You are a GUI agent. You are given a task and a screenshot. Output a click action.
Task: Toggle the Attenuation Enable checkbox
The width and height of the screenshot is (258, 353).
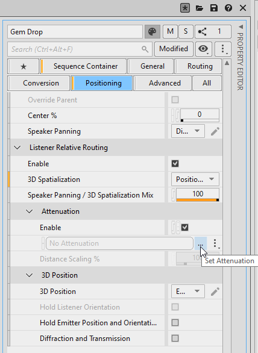[x=185, y=227]
